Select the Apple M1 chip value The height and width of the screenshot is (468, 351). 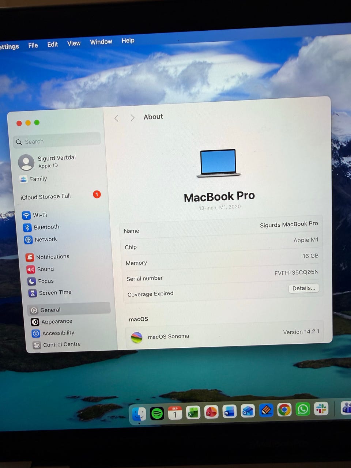point(306,240)
